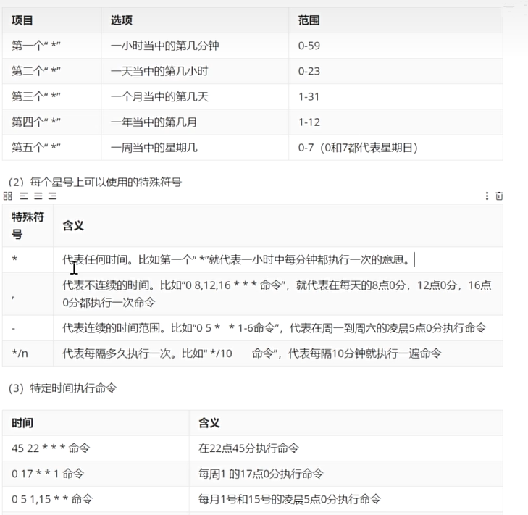
Task: Center-align the special symbols table
Action: pyautogui.click(x=38, y=196)
